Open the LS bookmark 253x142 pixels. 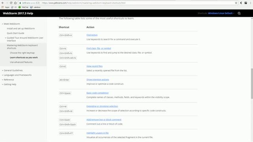[x=14, y=7]
